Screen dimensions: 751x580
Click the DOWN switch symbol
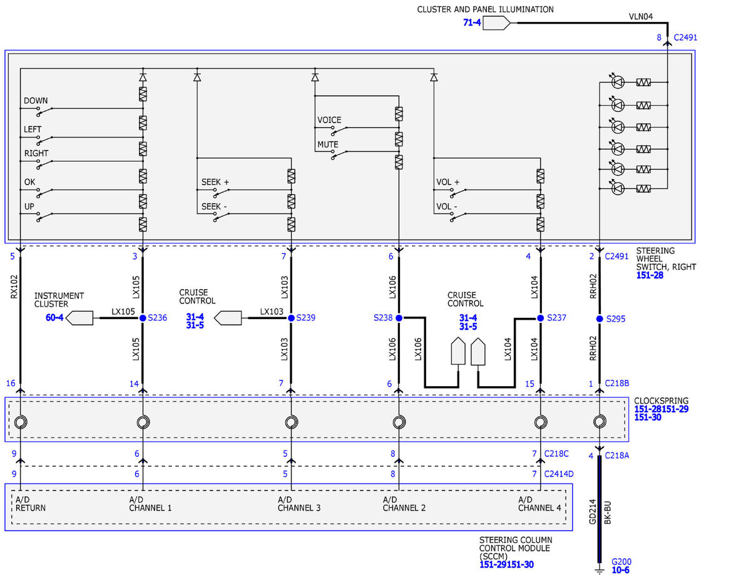click(44, 111)
